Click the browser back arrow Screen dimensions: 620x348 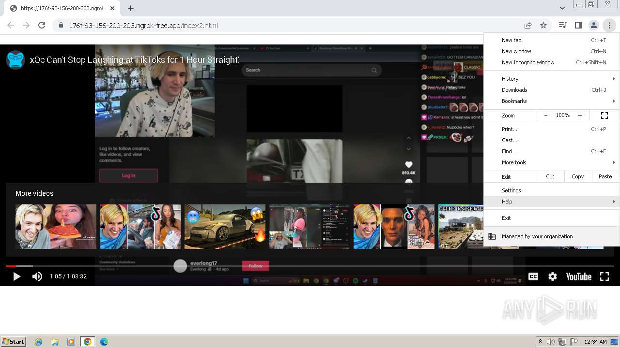pos(11,25)
